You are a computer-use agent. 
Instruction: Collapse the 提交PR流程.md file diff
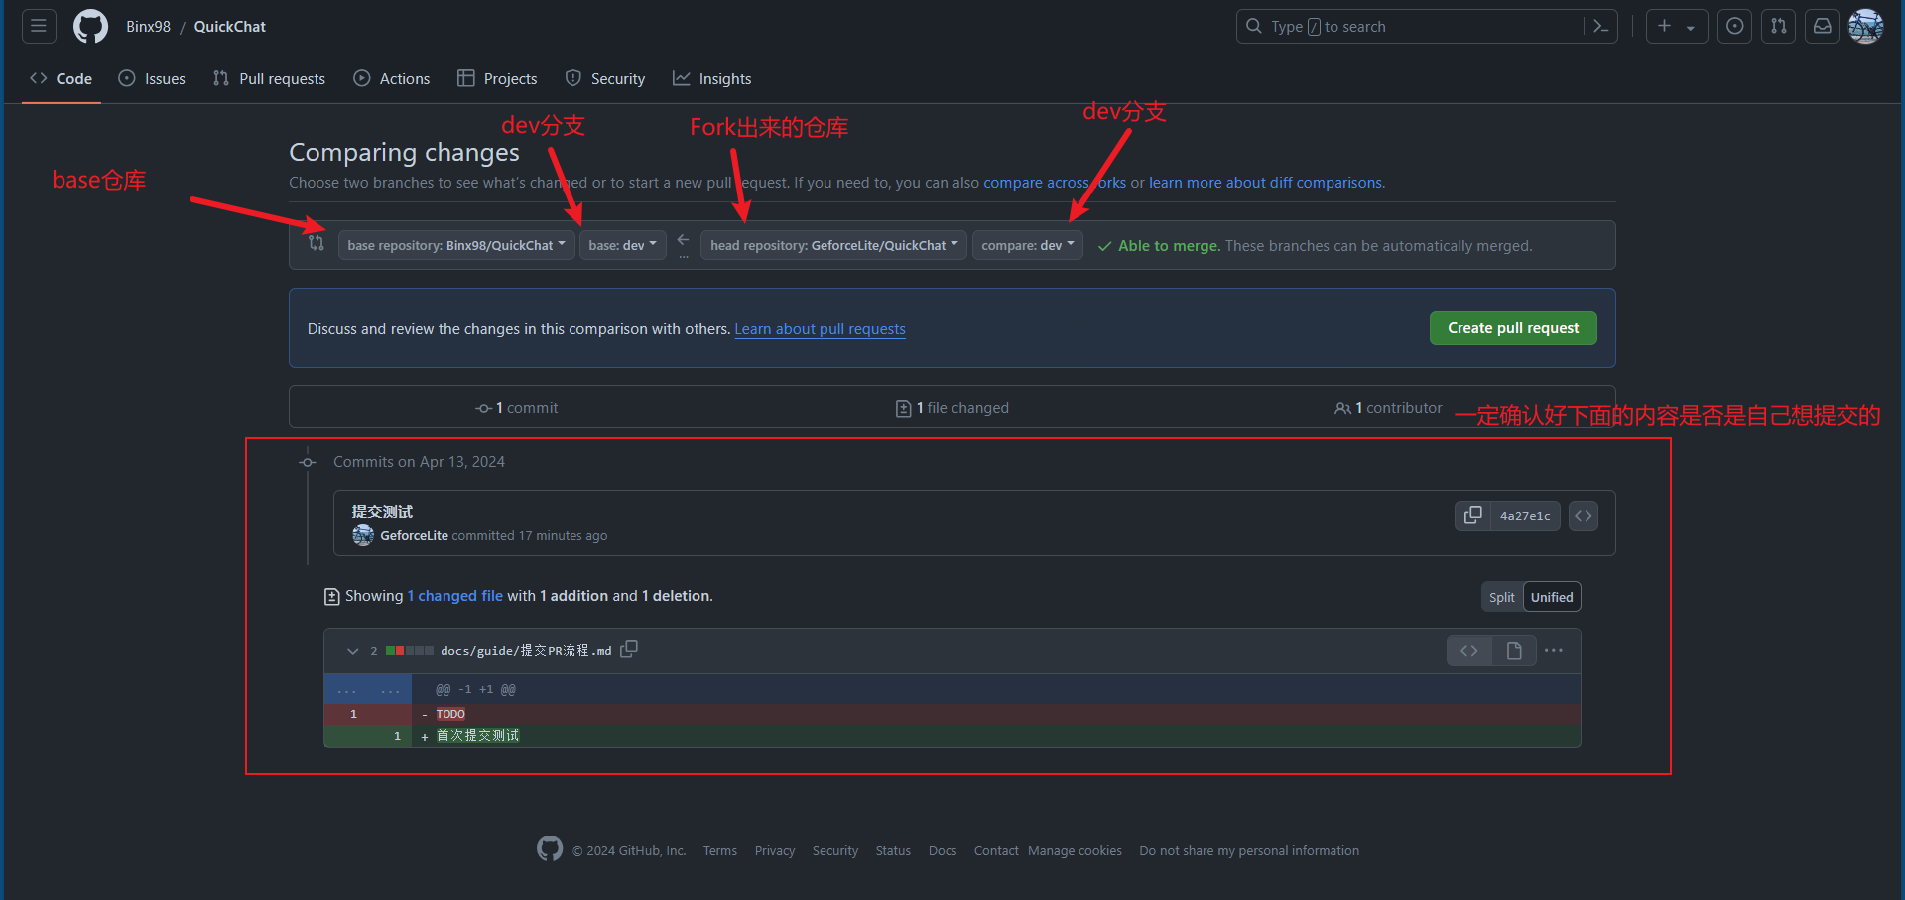[x=352, y=651]
